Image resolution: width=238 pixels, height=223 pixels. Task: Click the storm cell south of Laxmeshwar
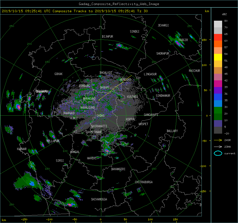pyautogui.click(x=107, y=151)
